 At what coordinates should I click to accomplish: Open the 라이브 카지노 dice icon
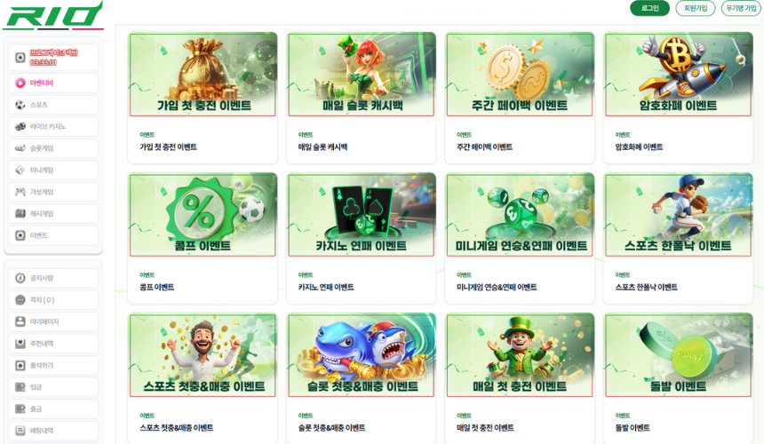tap(20, 127)
